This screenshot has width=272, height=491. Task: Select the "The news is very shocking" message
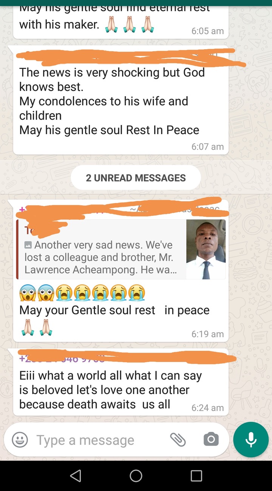pos(121,100)
